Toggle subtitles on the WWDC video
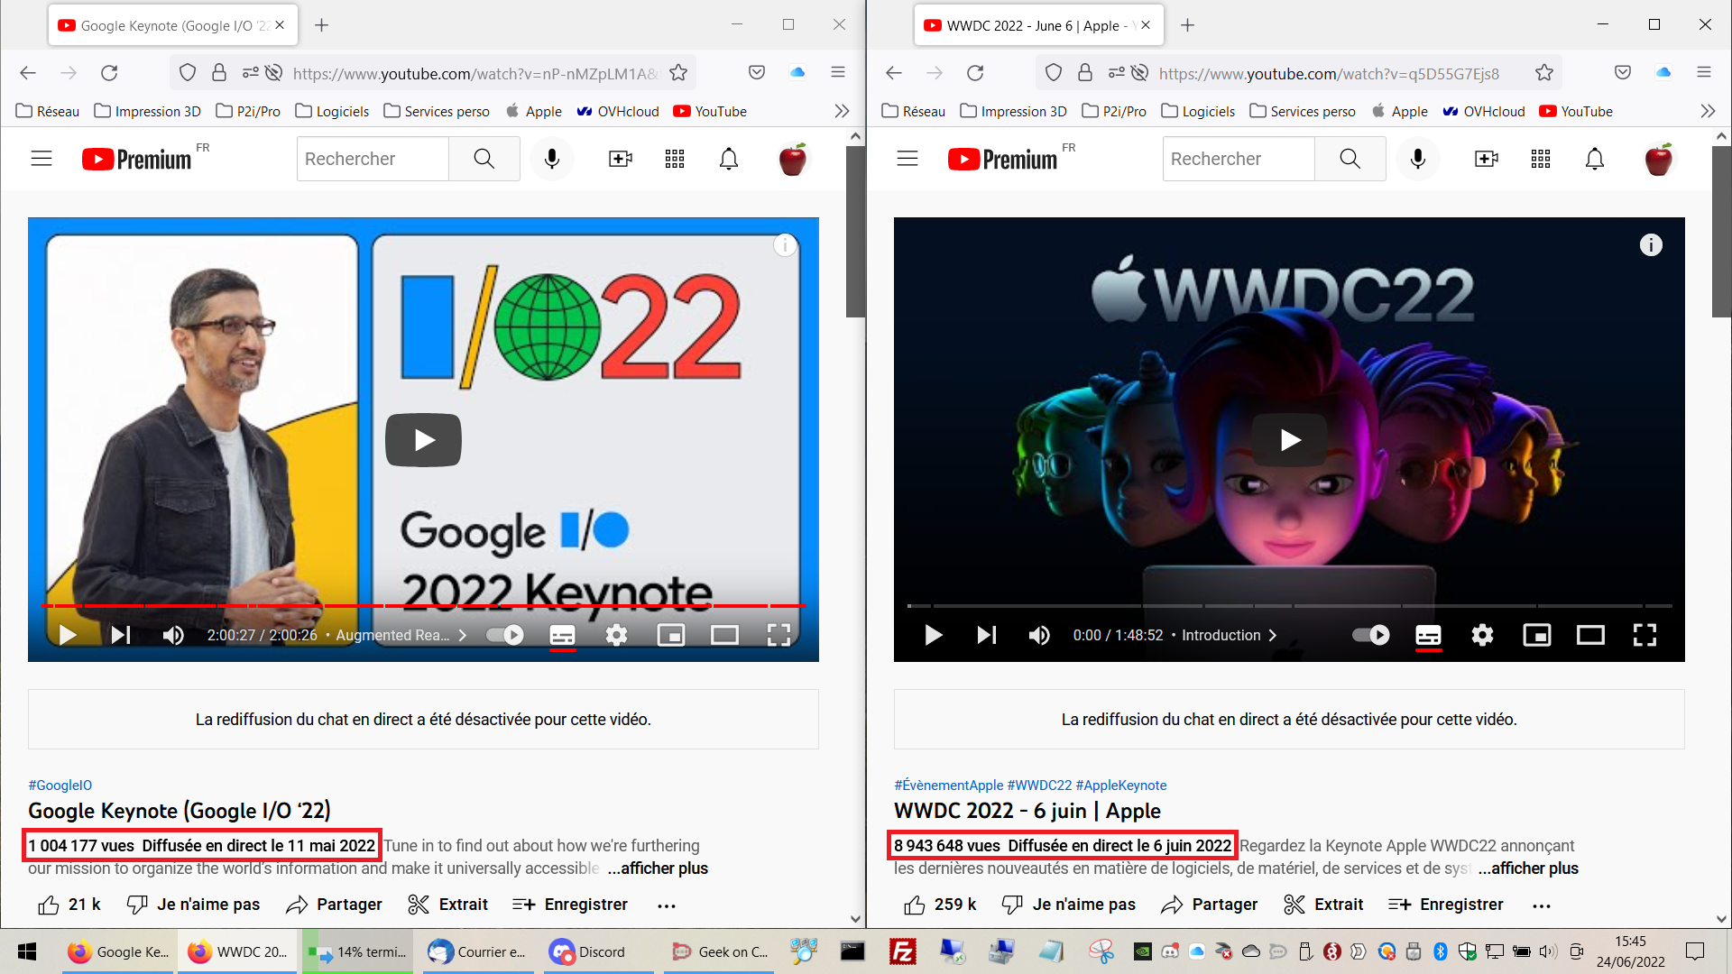The image size is (1732, 974). coord(1428,635)
